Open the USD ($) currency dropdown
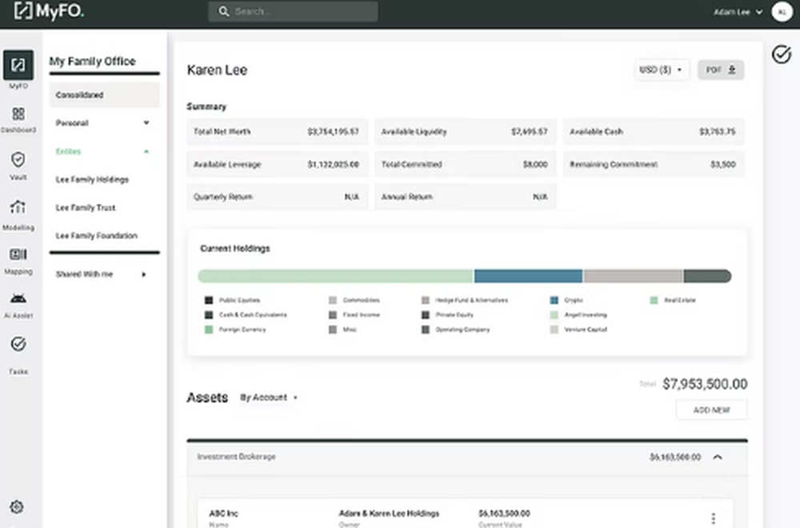 [661, 70]
